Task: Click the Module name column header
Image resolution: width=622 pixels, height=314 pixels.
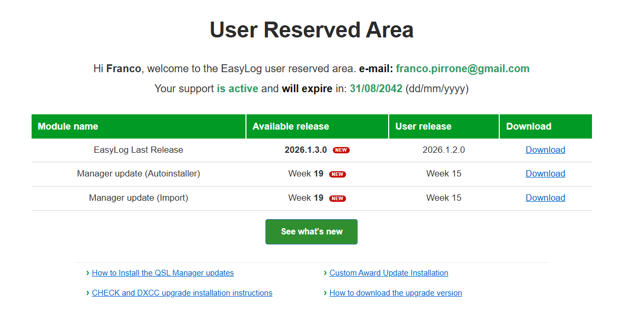Action: 139,126
